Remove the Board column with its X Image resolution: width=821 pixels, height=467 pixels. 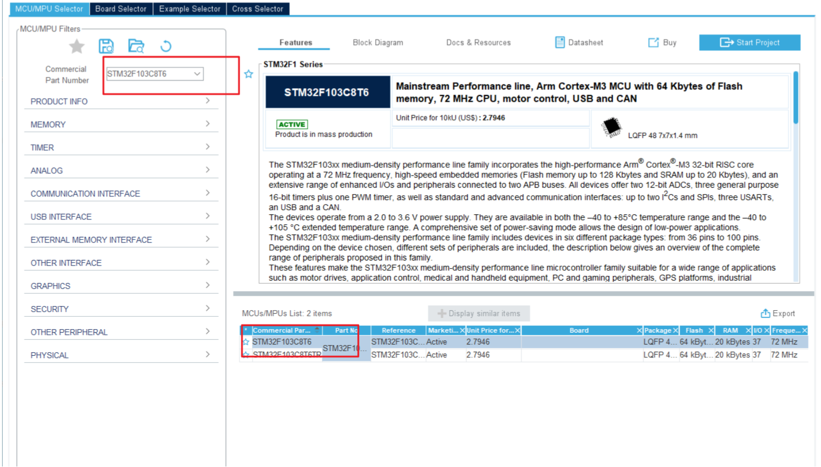click(x=639, y=331)
